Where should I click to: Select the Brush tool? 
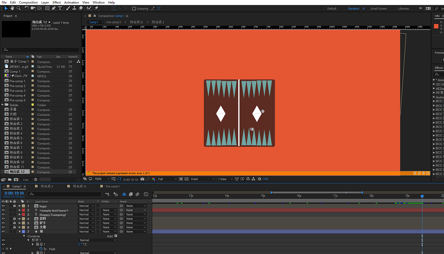coord(68,8)
